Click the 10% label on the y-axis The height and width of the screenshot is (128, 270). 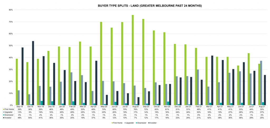click(x=11, y=93)
